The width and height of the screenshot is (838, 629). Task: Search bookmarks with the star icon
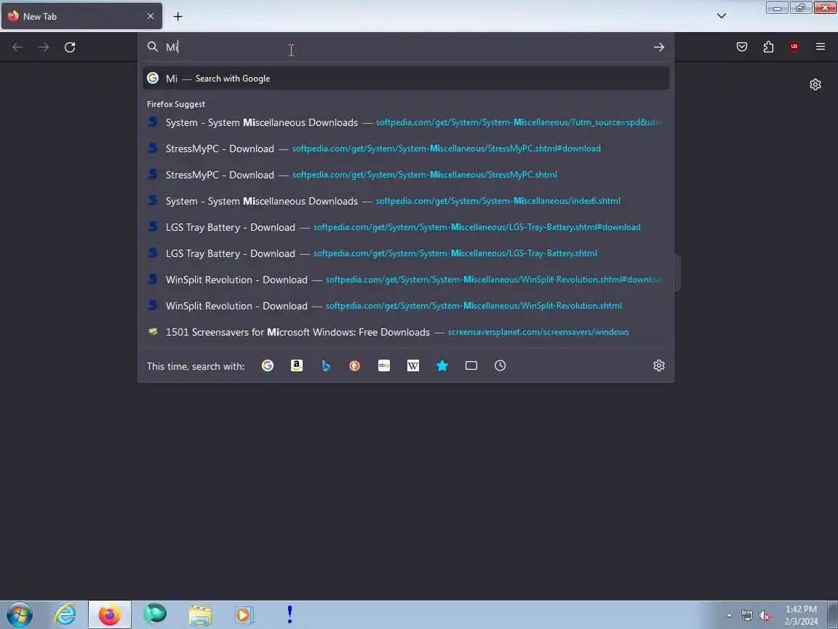(442, 365)
